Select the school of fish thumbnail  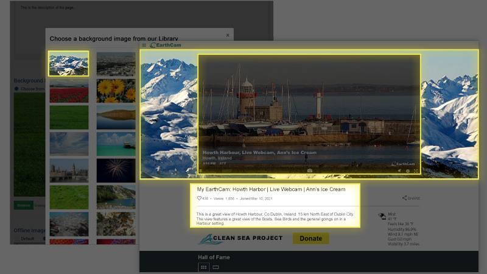[x=69, y=224]
